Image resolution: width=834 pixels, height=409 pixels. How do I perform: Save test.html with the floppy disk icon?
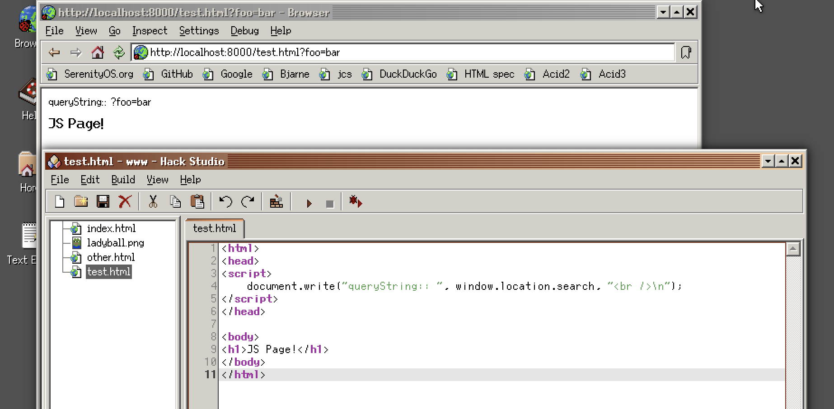point(103,201)
